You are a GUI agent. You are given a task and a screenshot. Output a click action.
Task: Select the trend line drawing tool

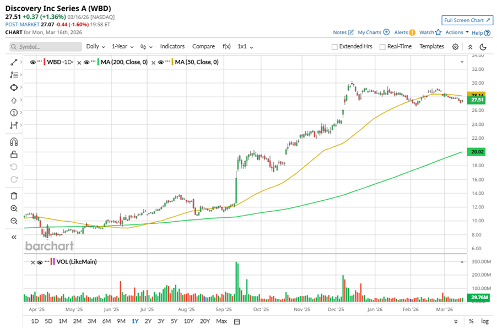[x=14, y=62]
